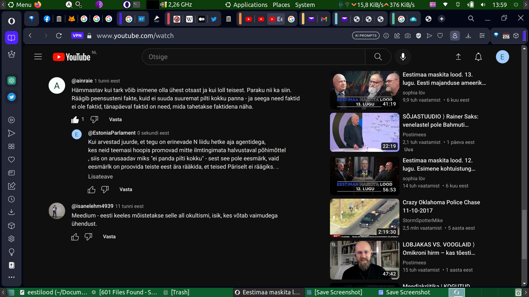Like the @isanelehm4939 comment
Viewport: 529px width, 297px height.
(x=75, y=237)
